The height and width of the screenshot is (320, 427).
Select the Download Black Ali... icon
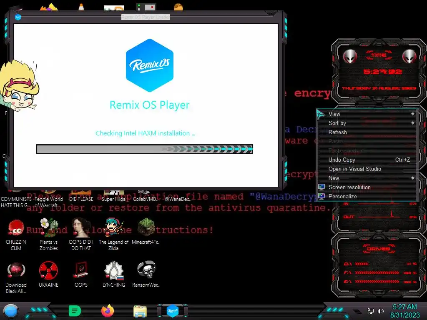tap(16, 278)
